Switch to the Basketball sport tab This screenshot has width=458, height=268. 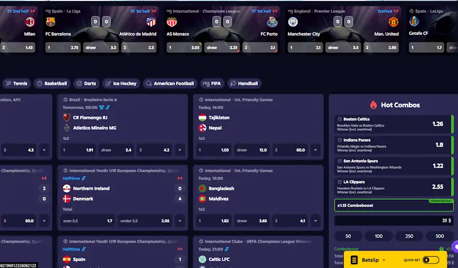coord(52,84)
